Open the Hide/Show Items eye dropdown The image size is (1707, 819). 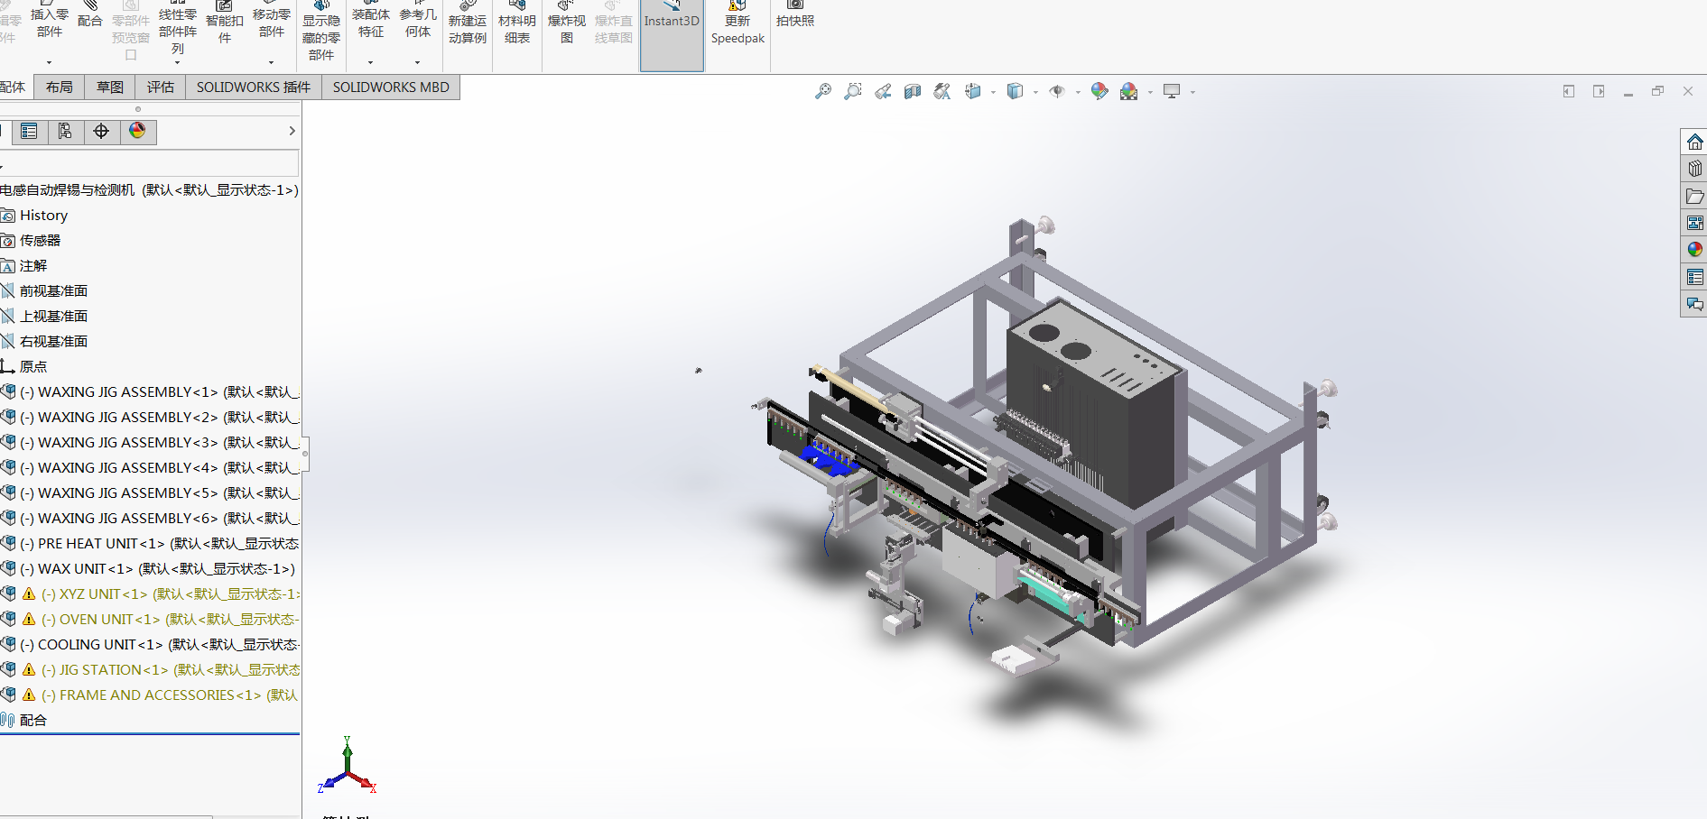(1078, 92)
